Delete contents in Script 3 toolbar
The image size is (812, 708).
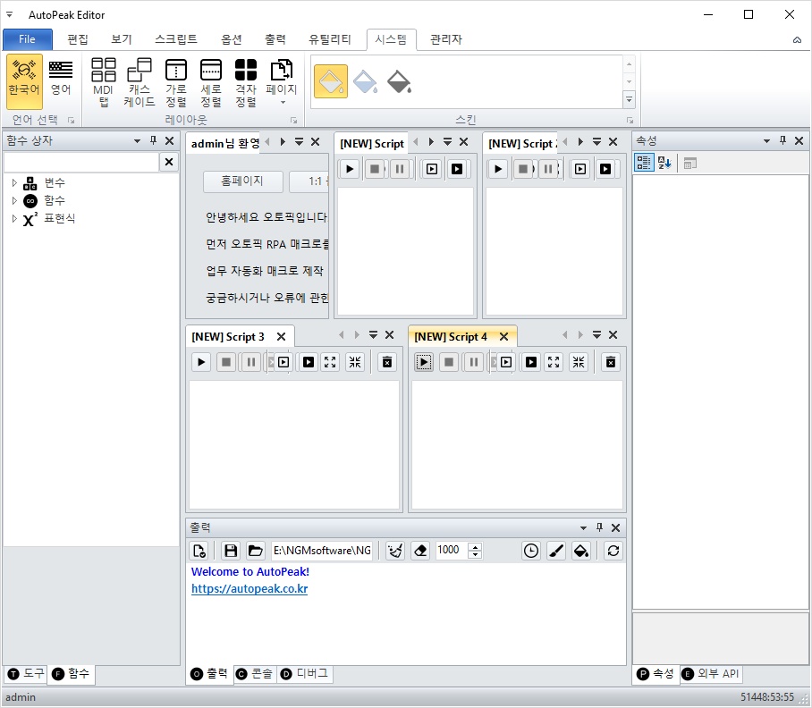[x=387, y=362]
